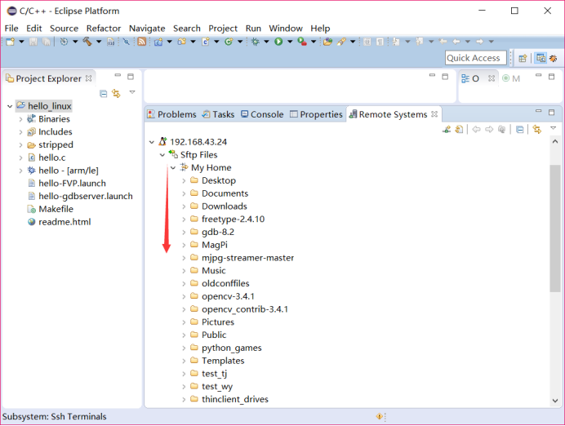Click the Open Element toolbar icon

click(327, 42)
